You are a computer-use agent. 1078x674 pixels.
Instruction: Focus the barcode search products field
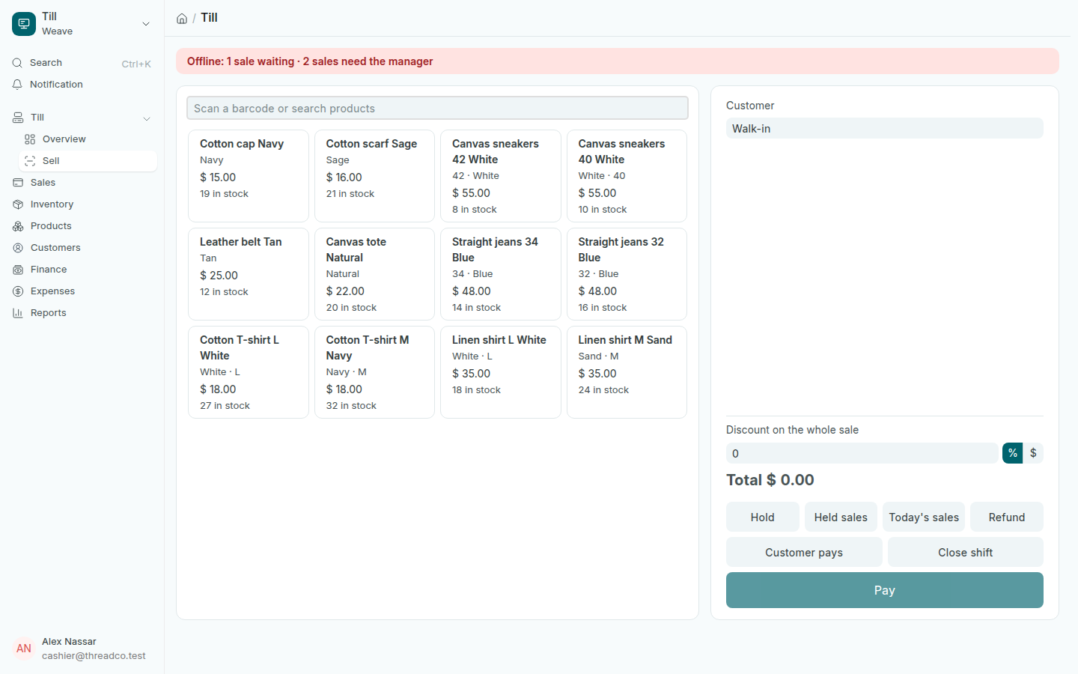pyautogui.click(x=437, y=108)
